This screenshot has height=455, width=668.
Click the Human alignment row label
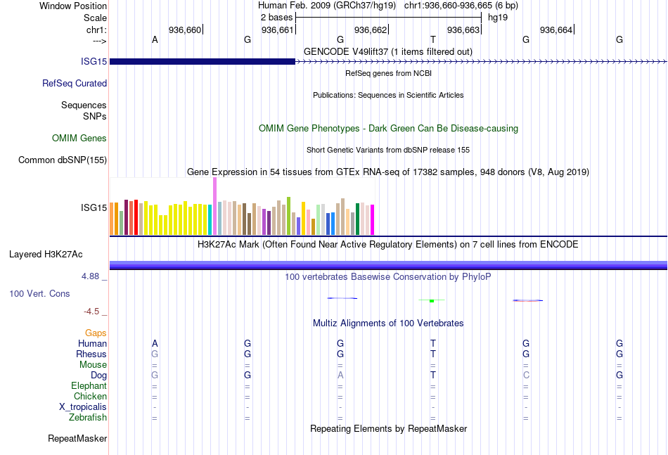point(92,343)
